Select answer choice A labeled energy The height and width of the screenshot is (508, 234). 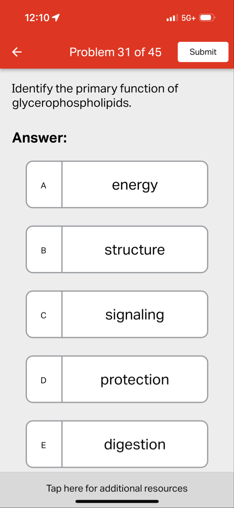point(134,184)
